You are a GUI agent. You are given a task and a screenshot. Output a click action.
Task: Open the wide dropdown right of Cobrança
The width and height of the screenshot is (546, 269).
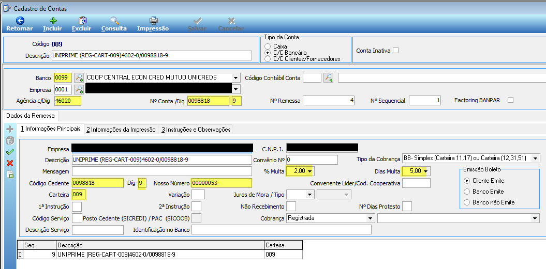(x=535, y=218)
